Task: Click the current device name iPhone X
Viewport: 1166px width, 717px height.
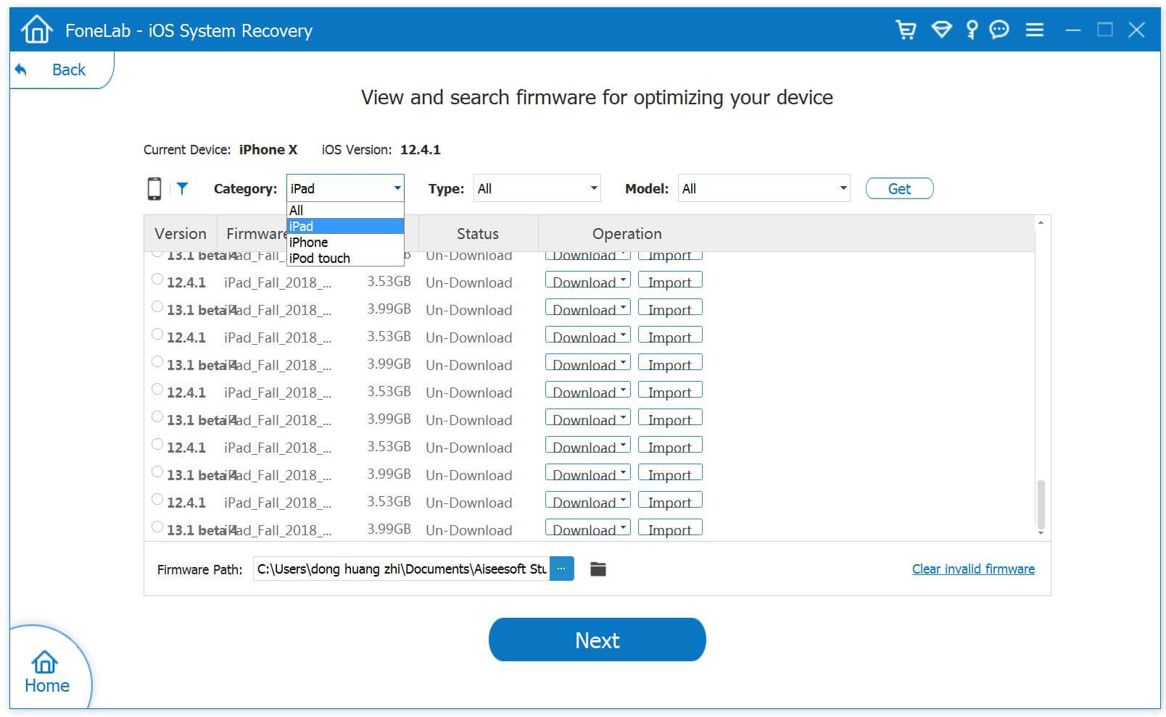Action: click(x=268, y=150)
